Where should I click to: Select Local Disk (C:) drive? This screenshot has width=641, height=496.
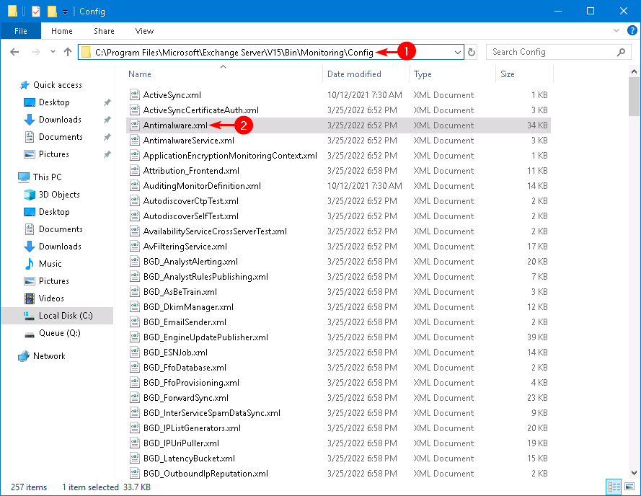click(x=66, y=316)
